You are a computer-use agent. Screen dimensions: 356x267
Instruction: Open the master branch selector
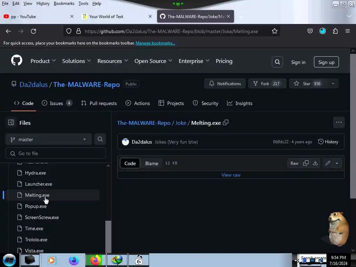click(x=49, y=139)
